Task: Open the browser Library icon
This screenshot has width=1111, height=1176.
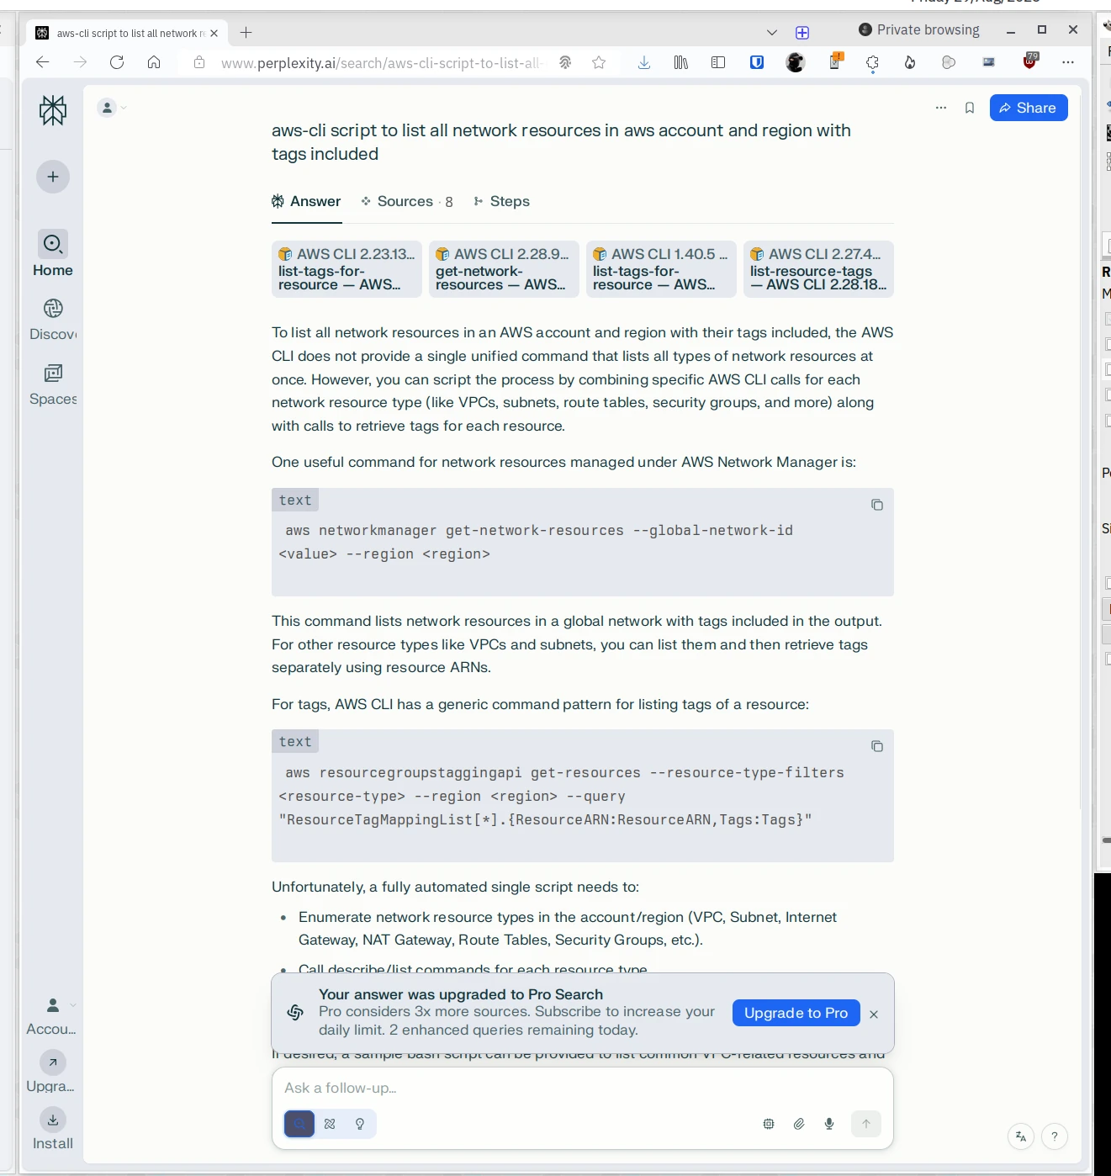Action: tap(681, 62)
